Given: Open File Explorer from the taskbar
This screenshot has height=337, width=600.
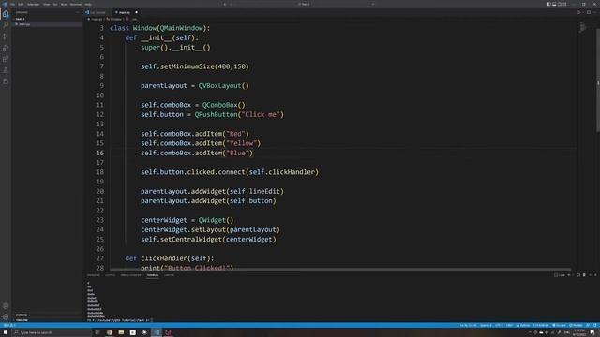Looking at the screenshot, I should click(x=121, y=332).
